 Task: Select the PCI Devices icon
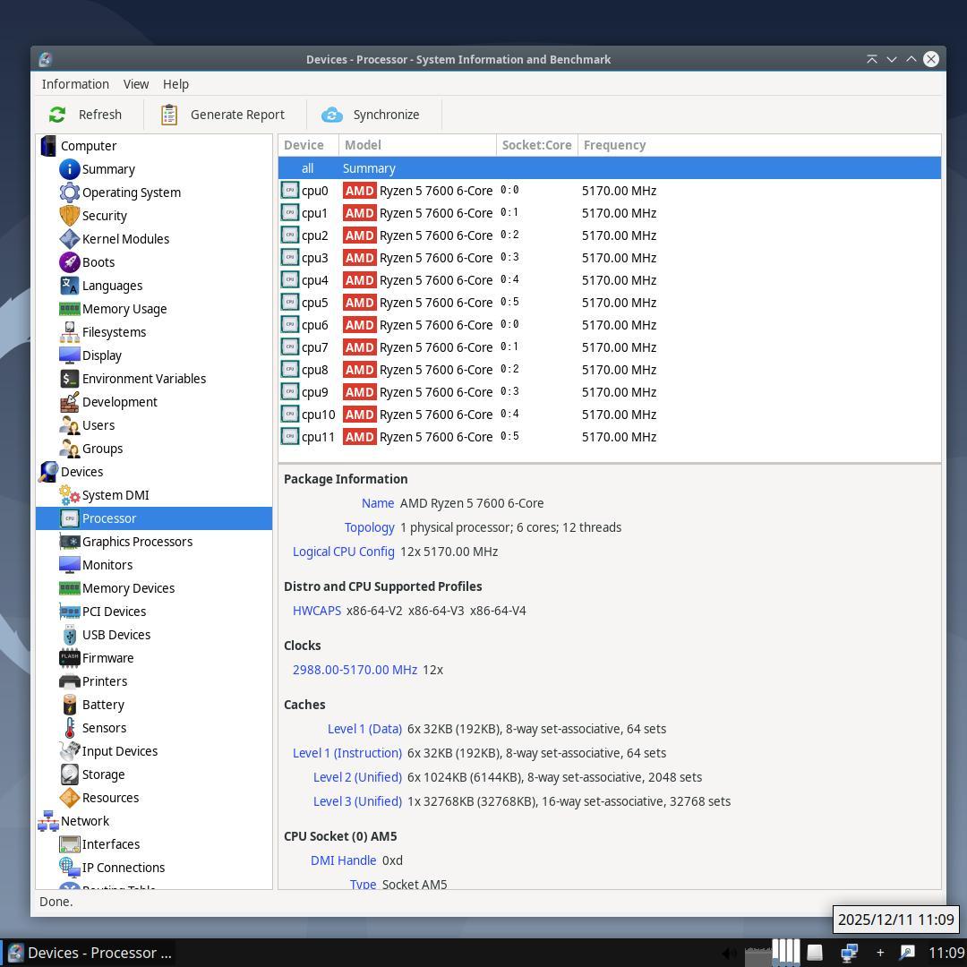point(69,612)
